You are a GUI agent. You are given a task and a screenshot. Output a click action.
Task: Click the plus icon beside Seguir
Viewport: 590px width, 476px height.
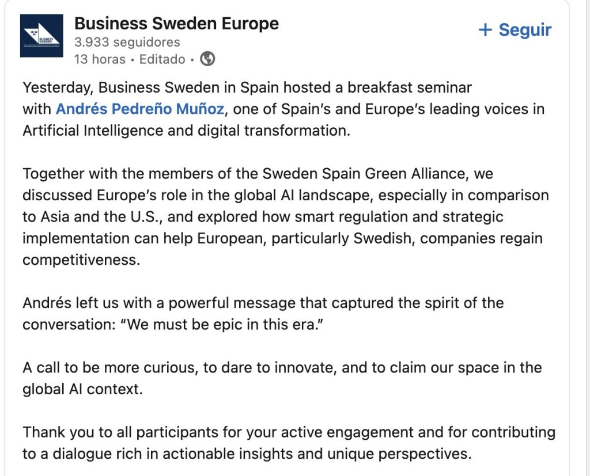[486, 30]
